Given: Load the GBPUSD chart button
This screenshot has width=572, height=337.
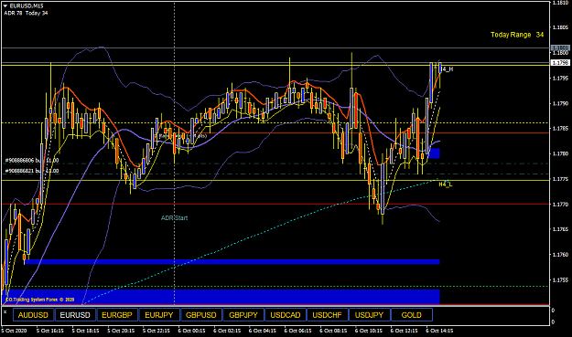Looking at the screenshot, I should click(x=201, y=315).
